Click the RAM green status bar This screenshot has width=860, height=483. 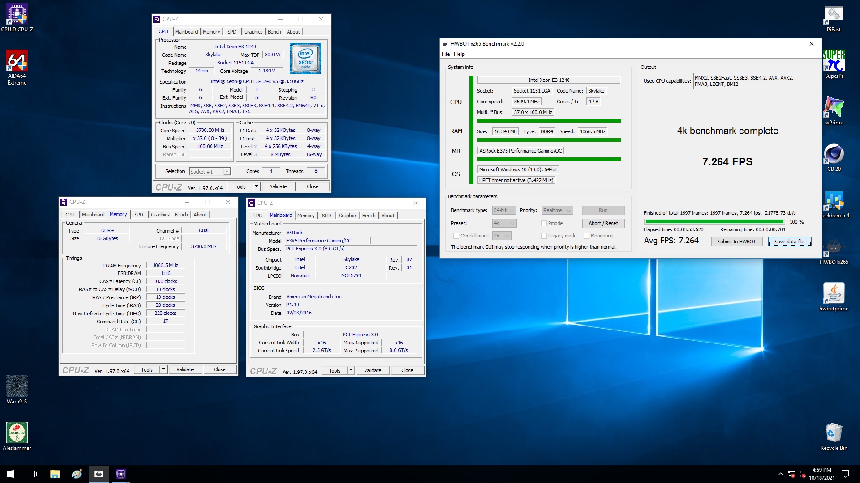click(x=549, y=140)
